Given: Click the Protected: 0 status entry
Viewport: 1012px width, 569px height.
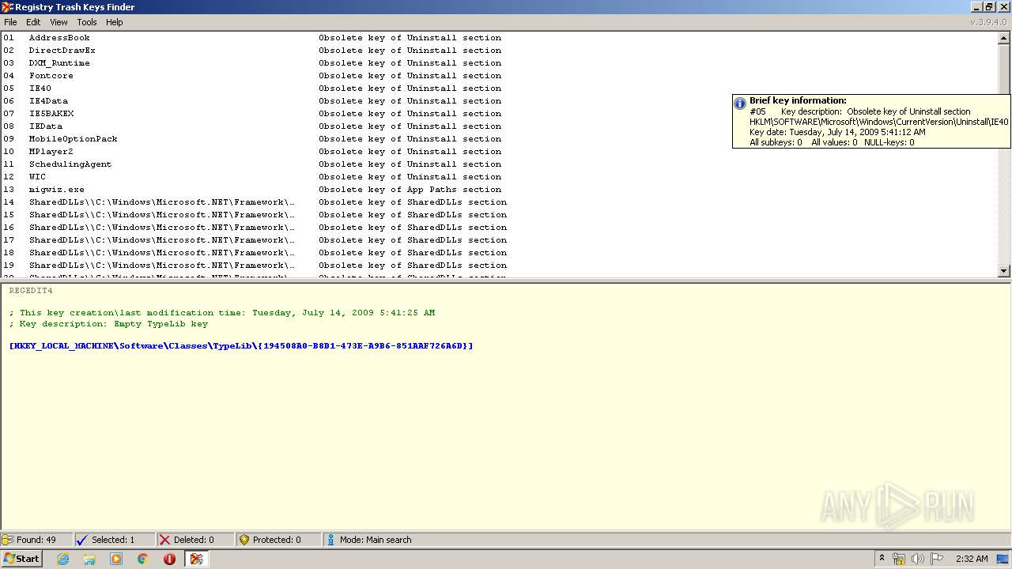Looking at the screenshot, I should 277,540.
